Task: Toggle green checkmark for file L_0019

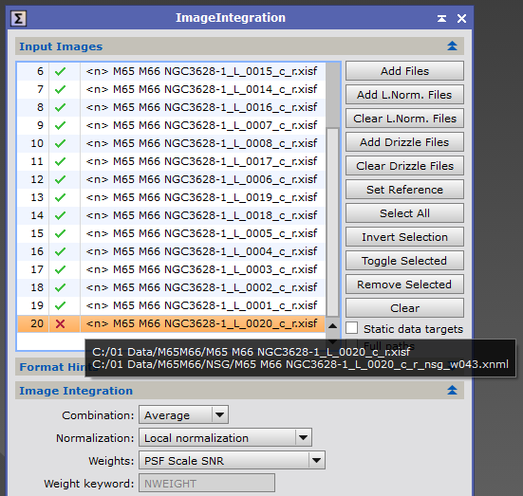Action: pos(61,197)
